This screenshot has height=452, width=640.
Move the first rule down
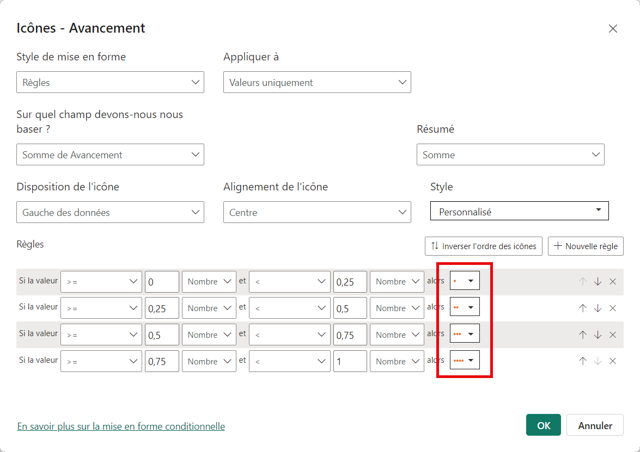click(598, 282)
